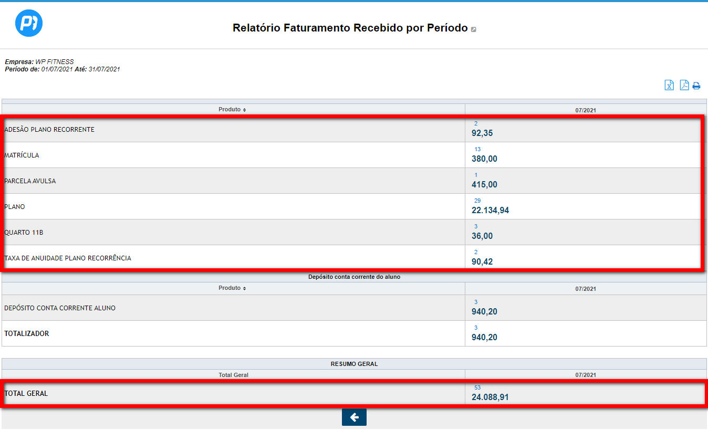This screenshot has width=708, height=430.
Task: Open count 2 for Adesão Plano Recorrente
Action: click(476, 123)
